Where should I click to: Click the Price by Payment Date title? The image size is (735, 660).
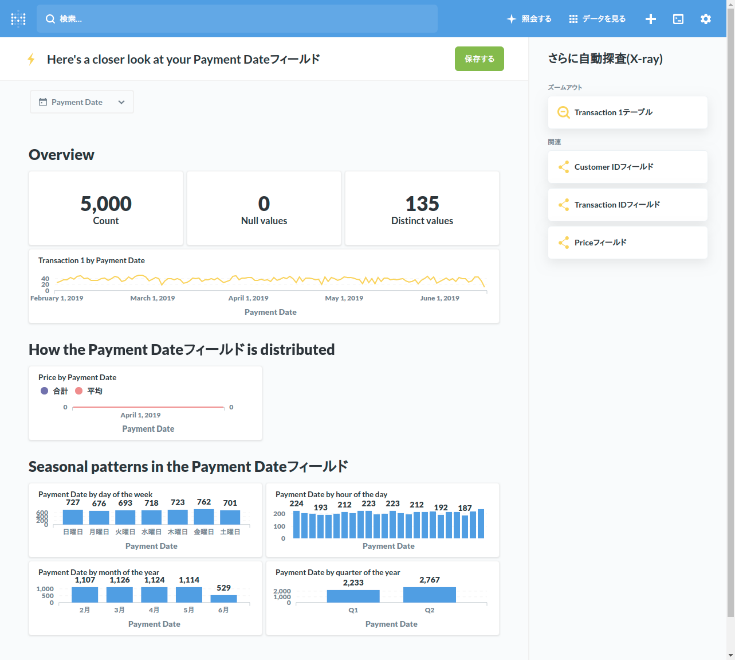pos(77,377)
